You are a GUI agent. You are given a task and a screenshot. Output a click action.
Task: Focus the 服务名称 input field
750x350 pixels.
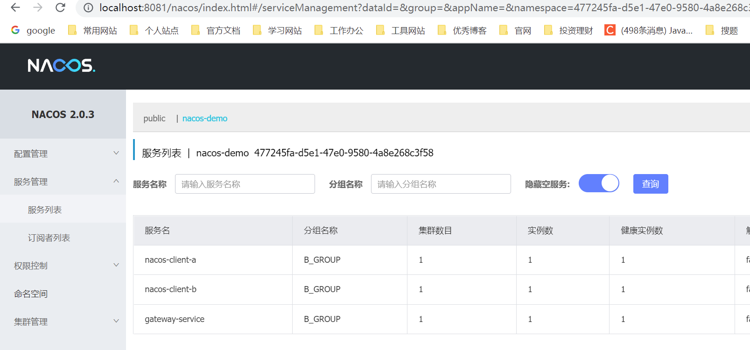245,184
